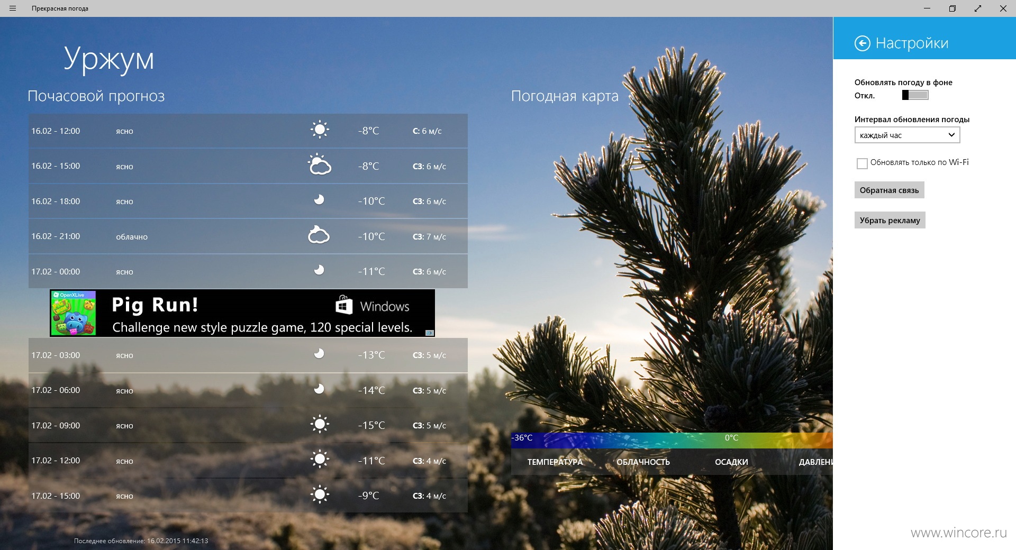
Task: Click the Настройки panel title
Action: [x=912, y=43]
